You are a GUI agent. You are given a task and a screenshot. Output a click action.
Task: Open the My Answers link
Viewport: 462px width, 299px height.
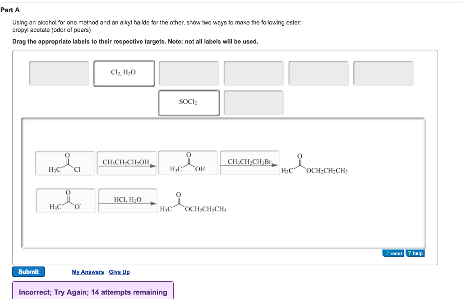coord(88,271)
